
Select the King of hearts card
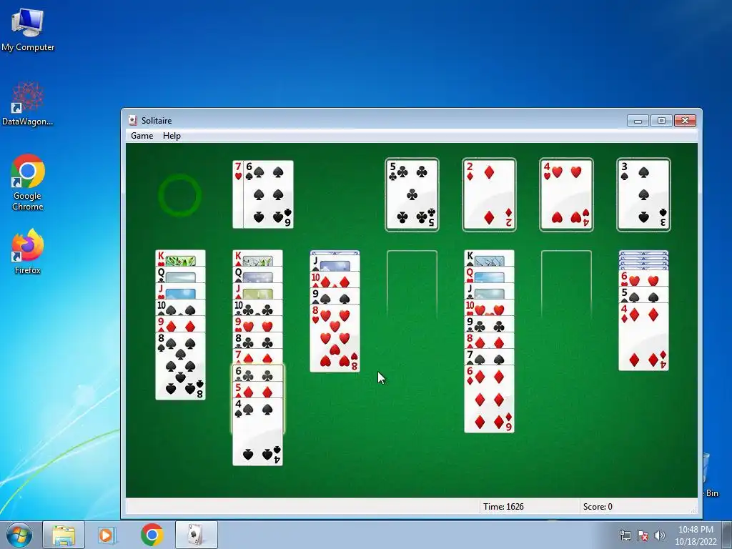click(x=180, y=258)
